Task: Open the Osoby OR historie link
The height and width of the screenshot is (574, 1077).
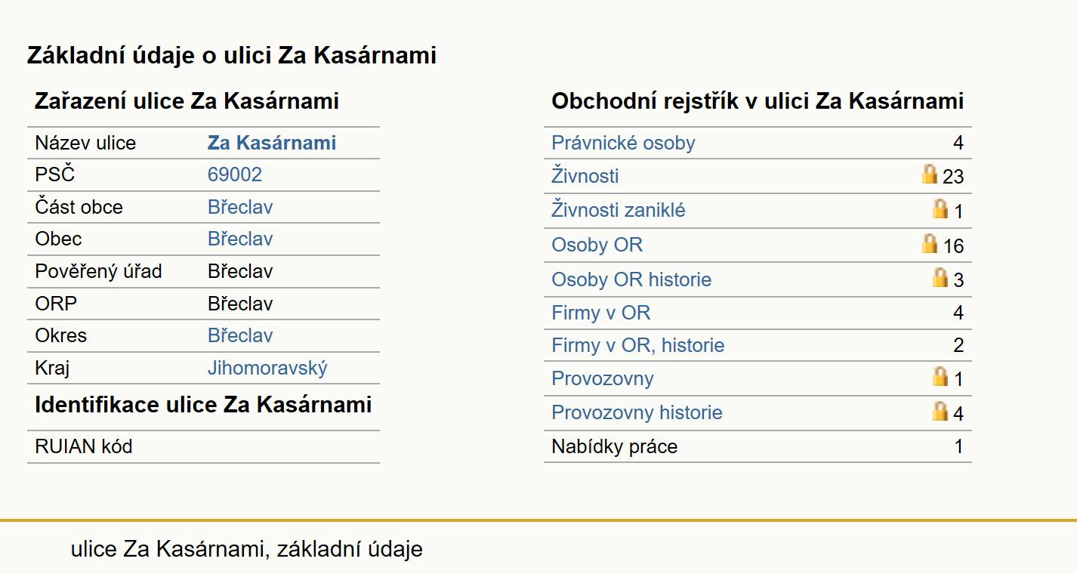Action: coord(631,279)
